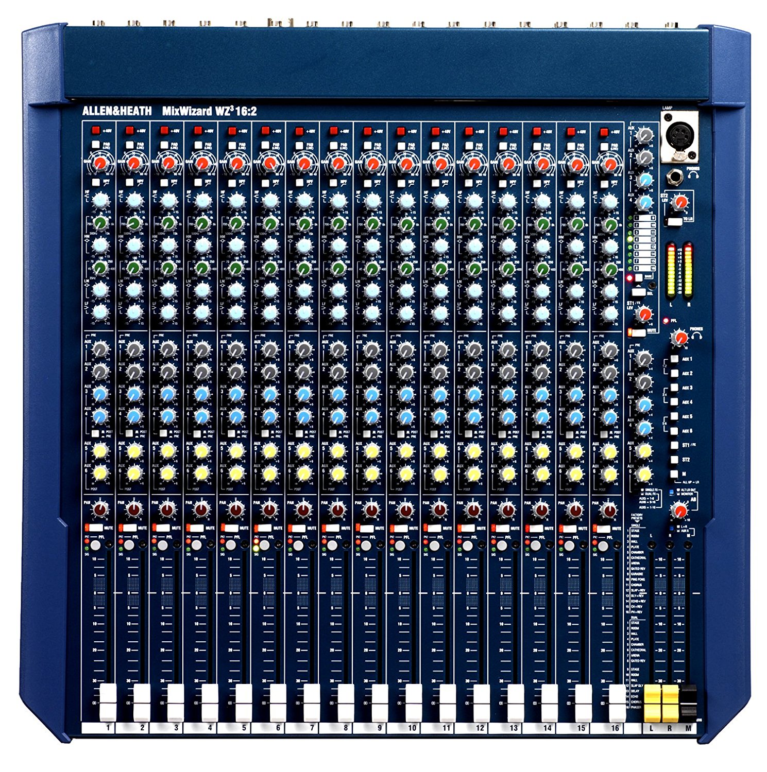
Task: Click the ST2 LEV red knob
Action: (680, 203)
